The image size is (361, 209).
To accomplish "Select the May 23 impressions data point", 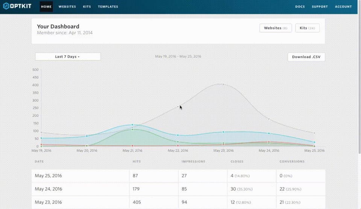I will click(223, 132).
